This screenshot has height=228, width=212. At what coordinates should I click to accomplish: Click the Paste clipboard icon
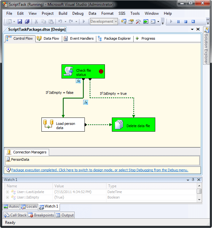tap(51, 21)
